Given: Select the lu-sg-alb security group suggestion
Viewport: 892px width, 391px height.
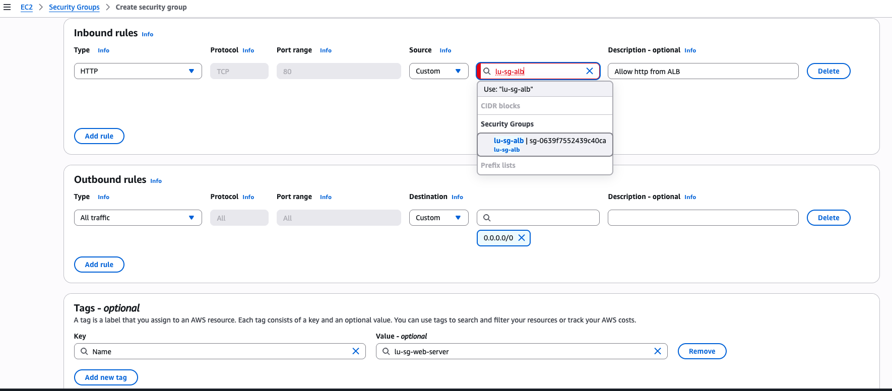Looking at the screenshot, I should point(545,145).
